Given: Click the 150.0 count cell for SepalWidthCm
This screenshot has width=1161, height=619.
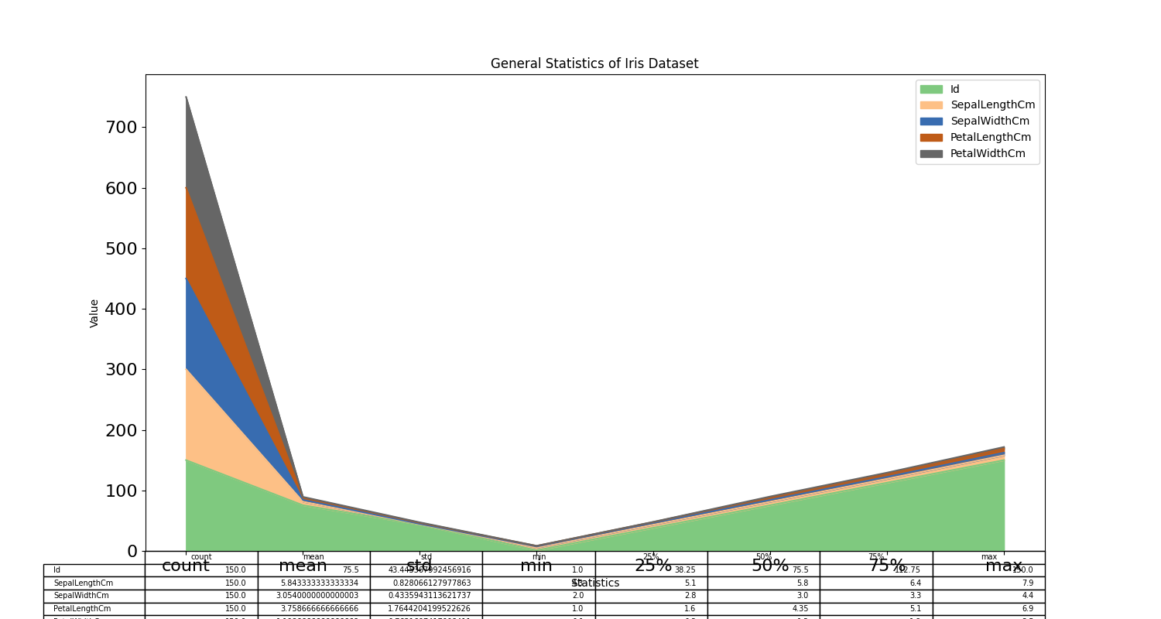Looking at the screenshot, I should click(x=201, y=597).
